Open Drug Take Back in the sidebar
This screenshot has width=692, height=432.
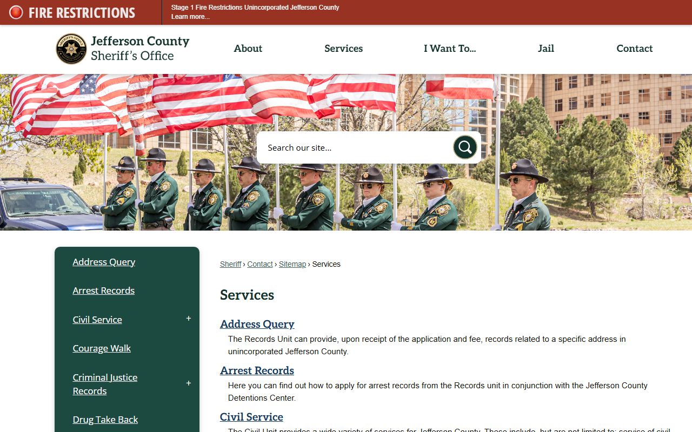tap(105, 420)
